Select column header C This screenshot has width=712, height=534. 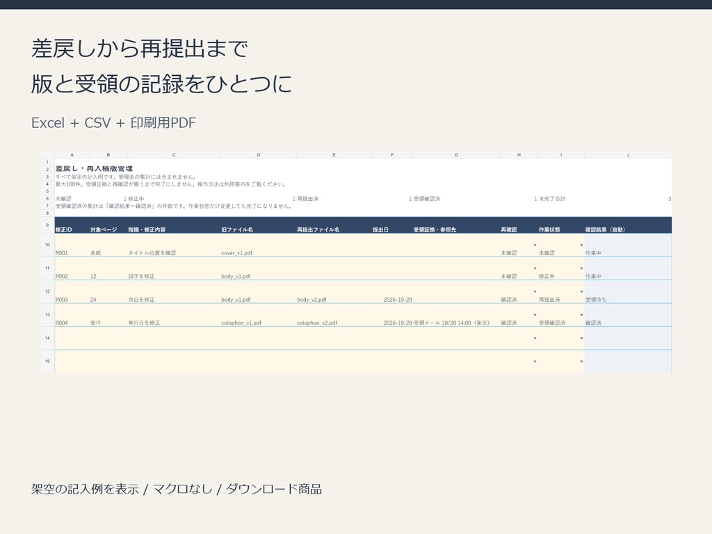click(x=174, y=155)
